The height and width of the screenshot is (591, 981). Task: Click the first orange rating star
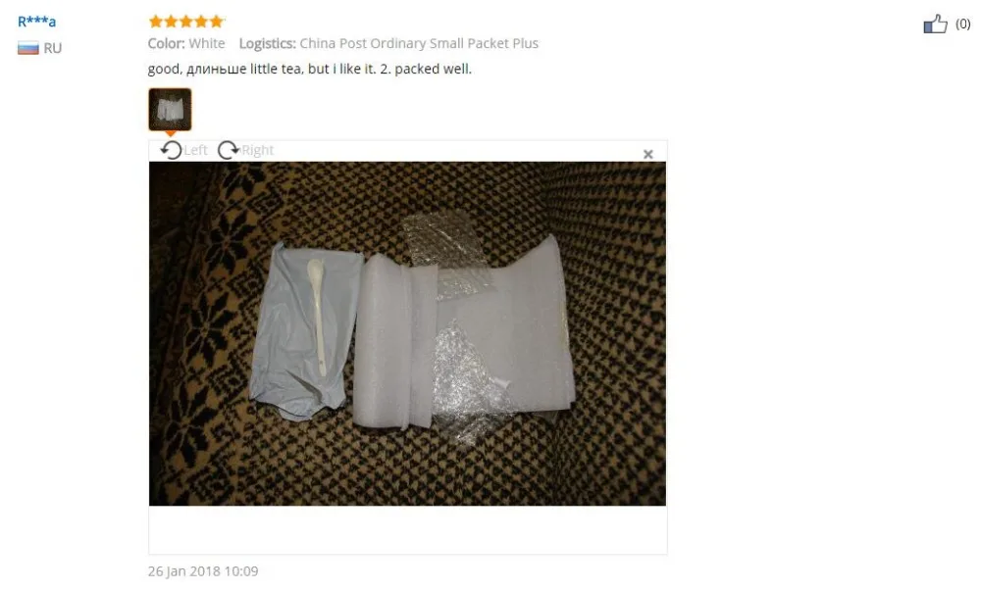pyautogui.click(x=156, y=22)
